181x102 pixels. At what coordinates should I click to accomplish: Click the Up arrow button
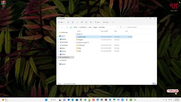point(67,27)
